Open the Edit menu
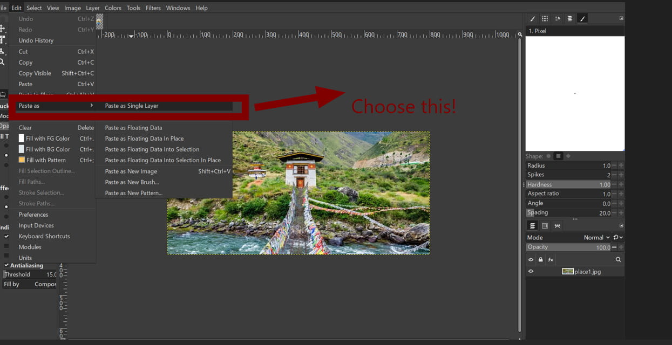The width and height of the screenshot is (672, 345). tap(17, 8)
